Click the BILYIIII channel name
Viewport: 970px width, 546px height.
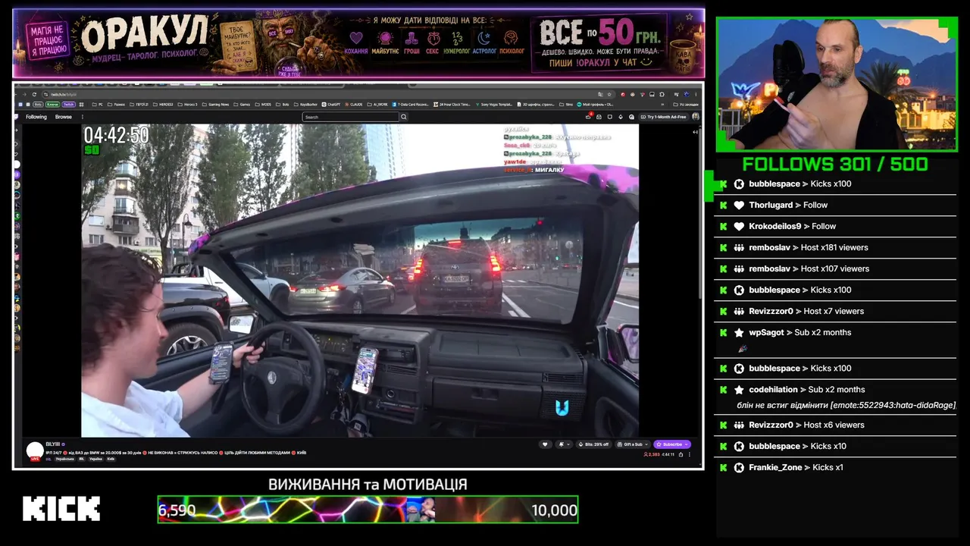pyautogui.click(x=53, y=444)
